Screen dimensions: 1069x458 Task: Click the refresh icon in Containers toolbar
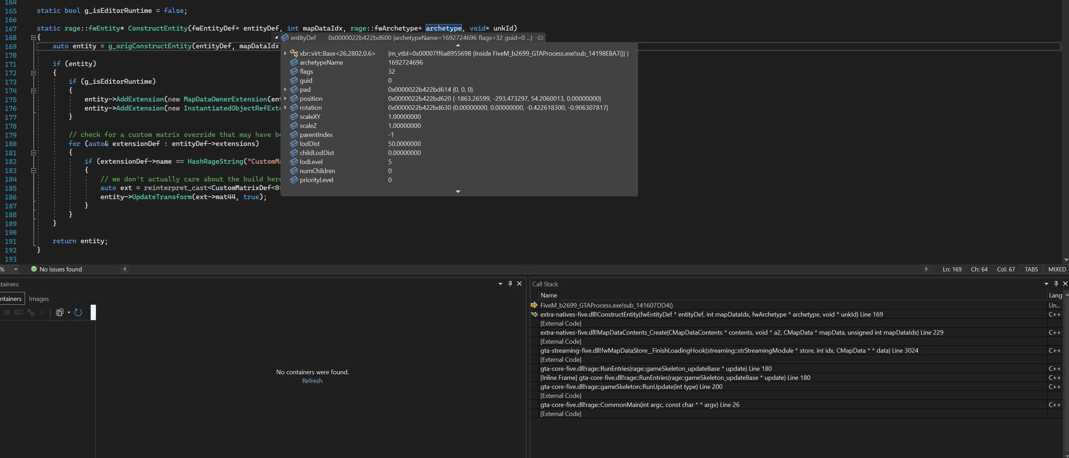(x=78, y=313)
